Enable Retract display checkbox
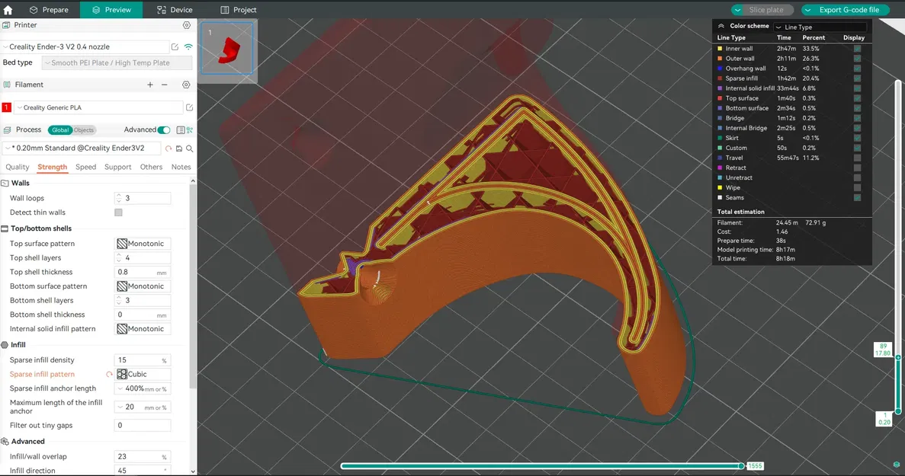 (x=857, y=168)
